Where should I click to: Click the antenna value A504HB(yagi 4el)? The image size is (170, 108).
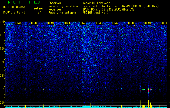pyautogui.click(x=95, y=13)
